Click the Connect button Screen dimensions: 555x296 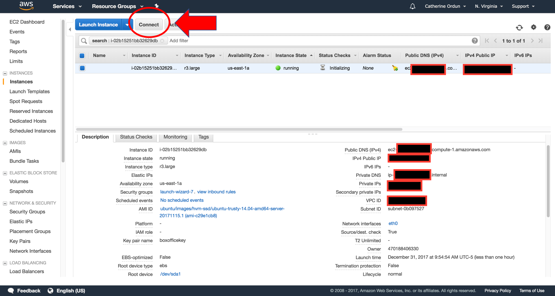pos(149,25)
